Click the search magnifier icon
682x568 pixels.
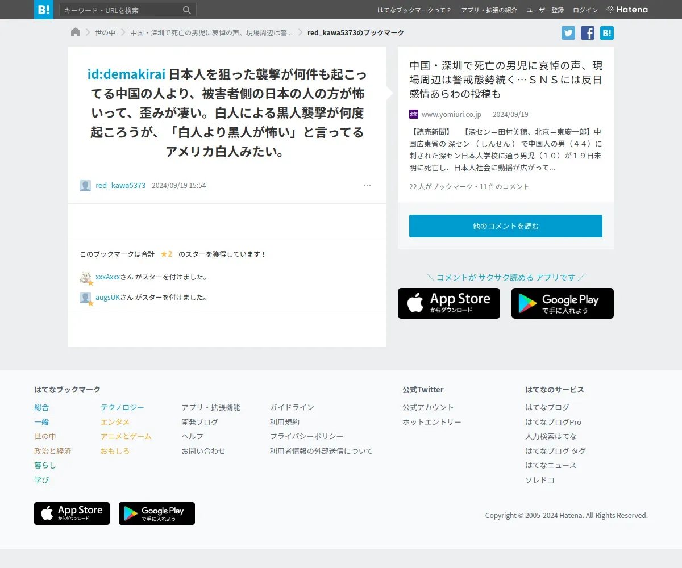click(187, 10)
